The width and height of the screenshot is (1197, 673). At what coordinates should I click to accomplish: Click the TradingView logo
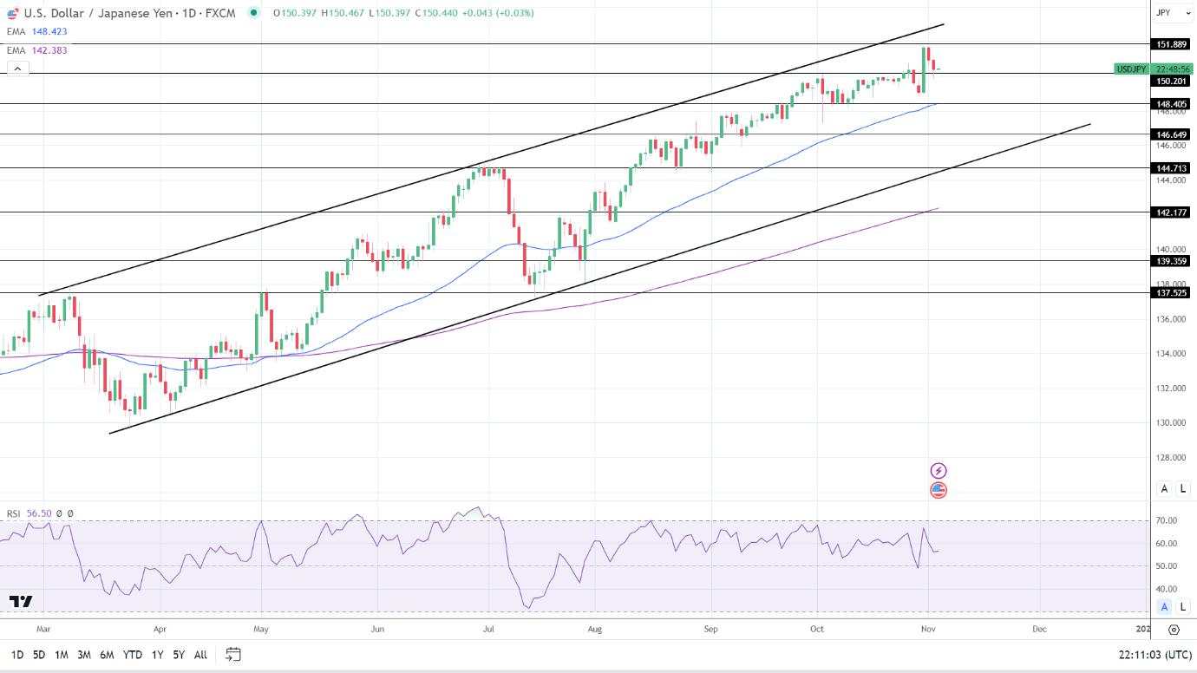tap(21, 601)
